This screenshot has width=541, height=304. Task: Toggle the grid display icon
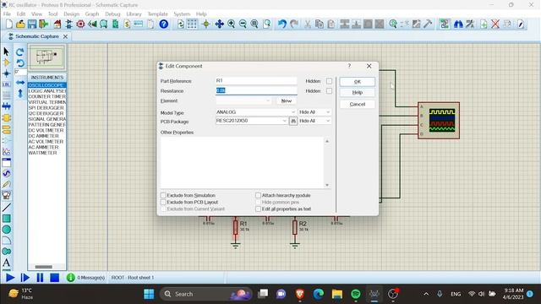pos(192,24)
